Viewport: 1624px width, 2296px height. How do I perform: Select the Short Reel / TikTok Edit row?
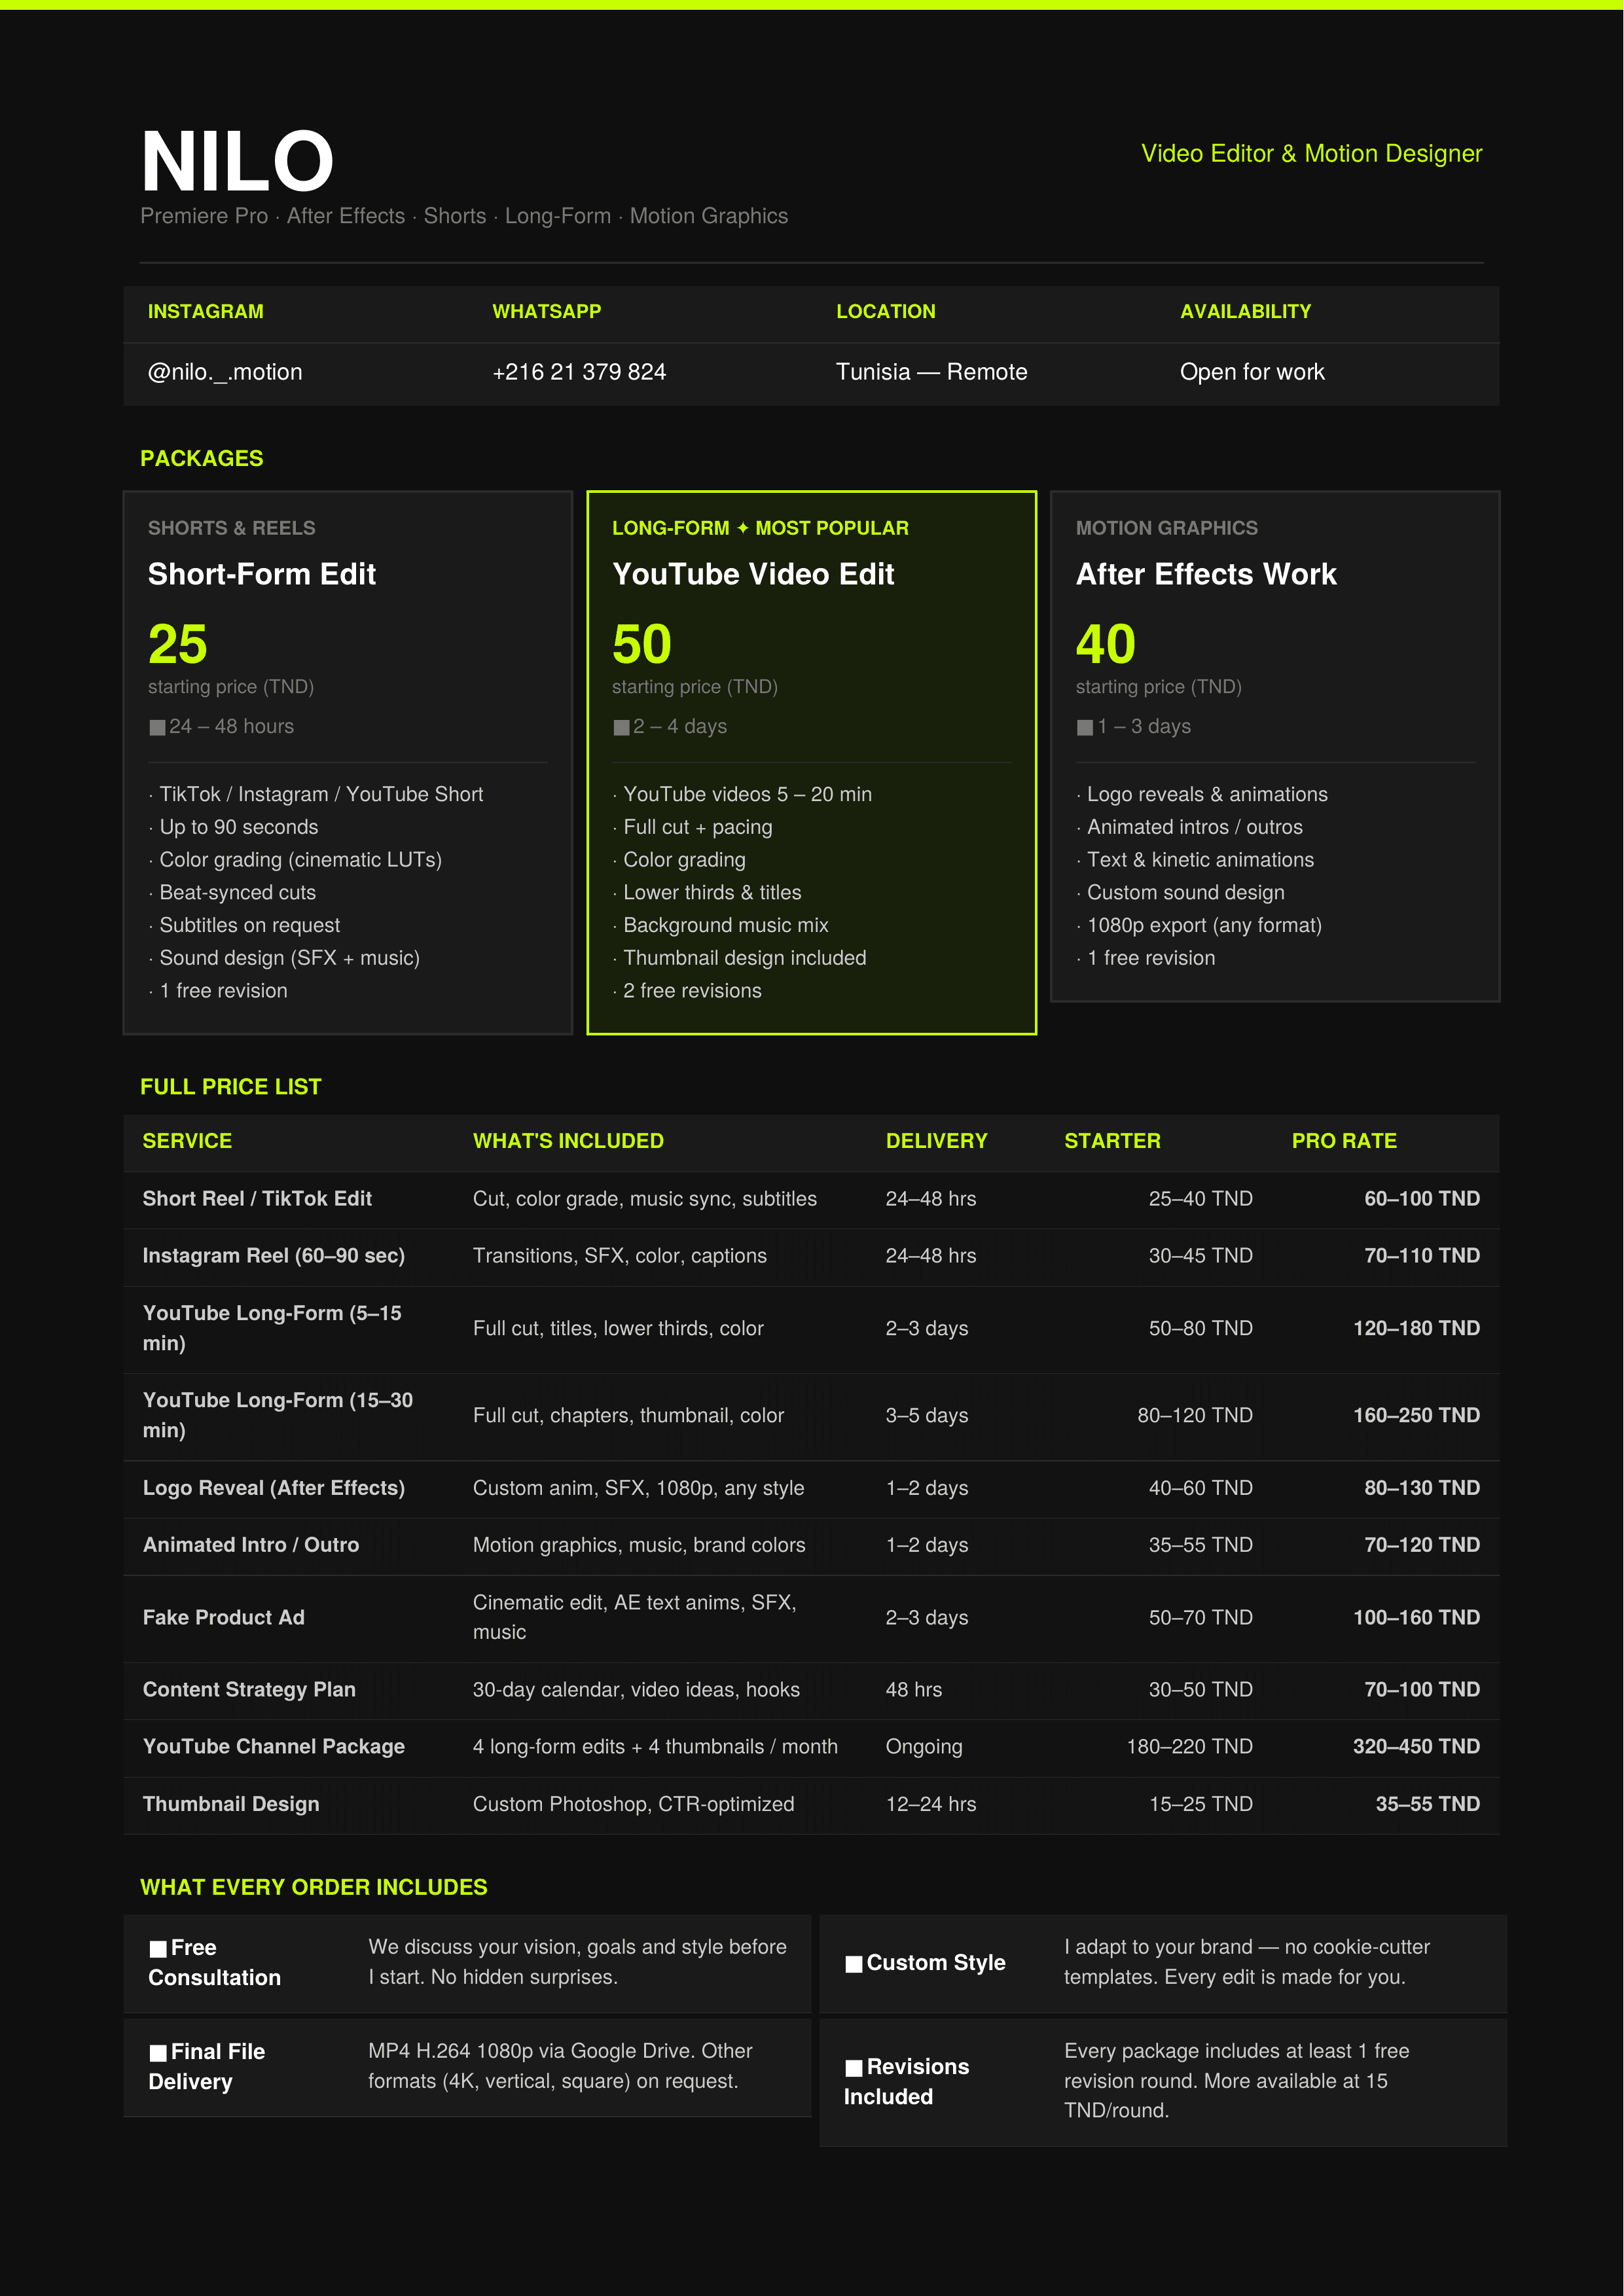click(x=811, y=1199)
